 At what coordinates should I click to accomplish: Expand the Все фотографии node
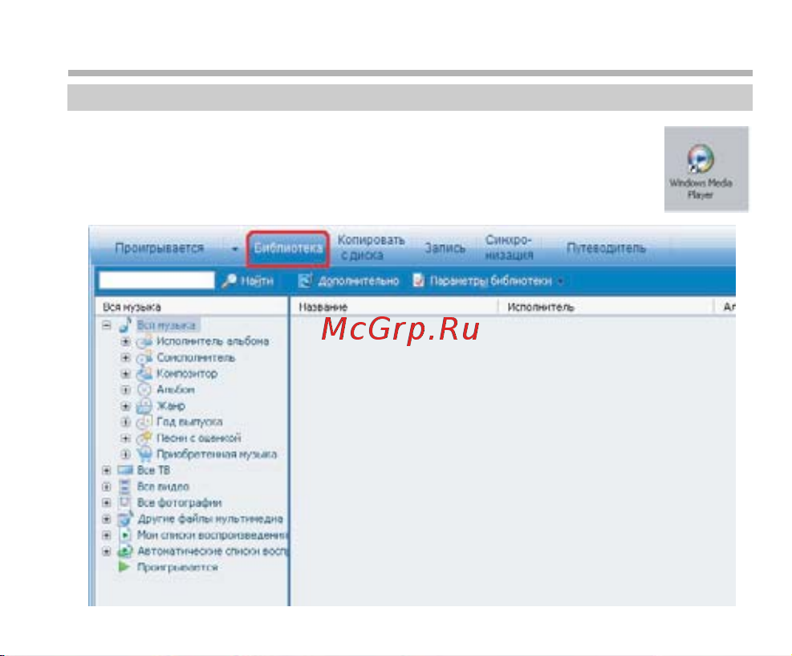pyautogui.click(x=107, y=503)
